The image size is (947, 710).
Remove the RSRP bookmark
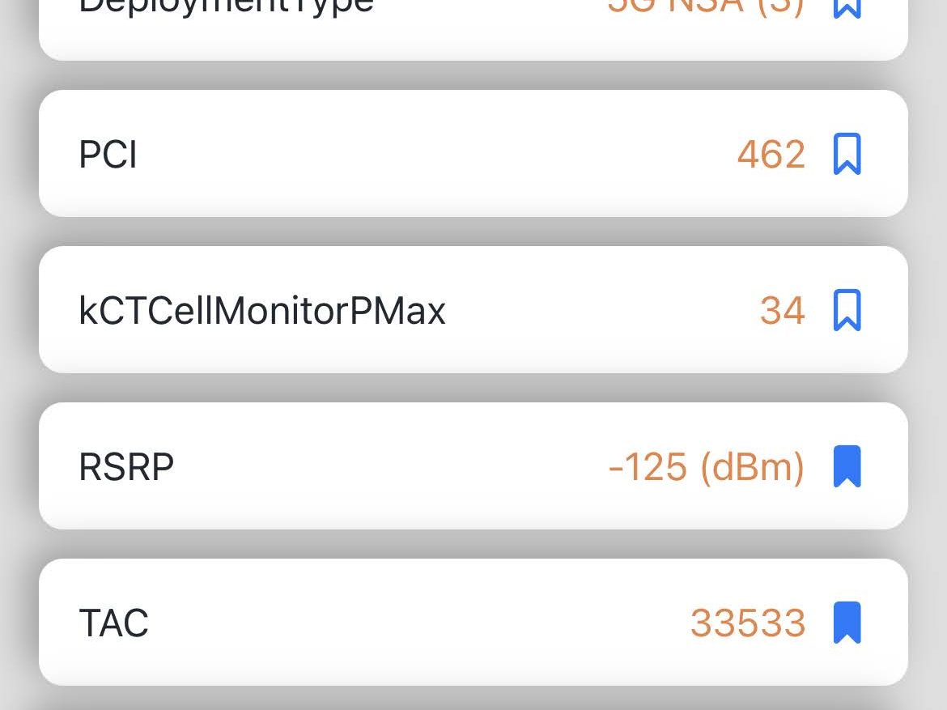click(847, 466)
